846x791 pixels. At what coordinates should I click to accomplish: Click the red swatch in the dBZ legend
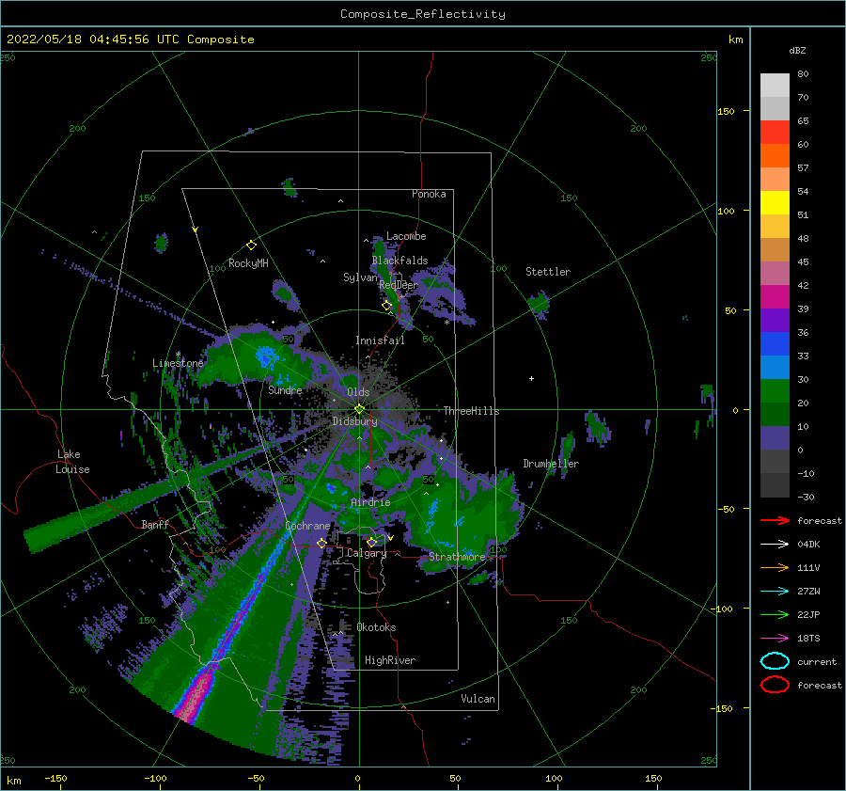pos(775,132)
